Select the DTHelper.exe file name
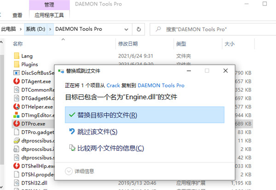The image size is (276, 190). pyautogui.click(x=37, y=107)
